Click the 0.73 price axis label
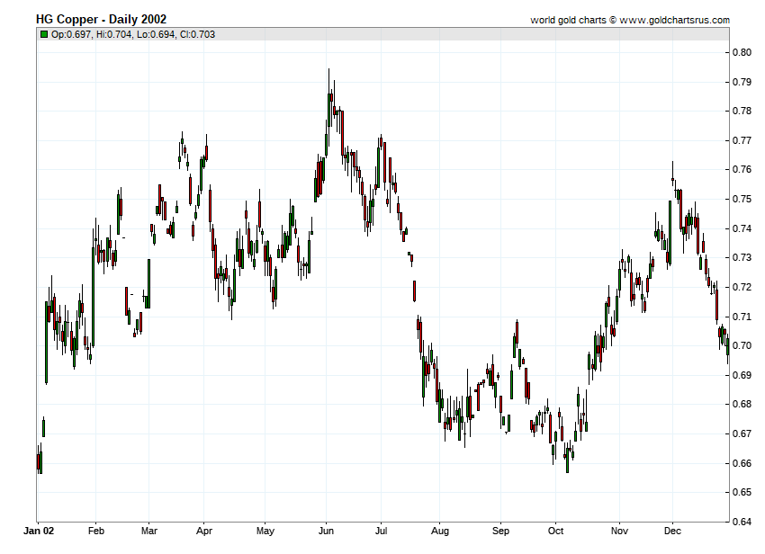 pyautogui.click(x=742, y=257)
